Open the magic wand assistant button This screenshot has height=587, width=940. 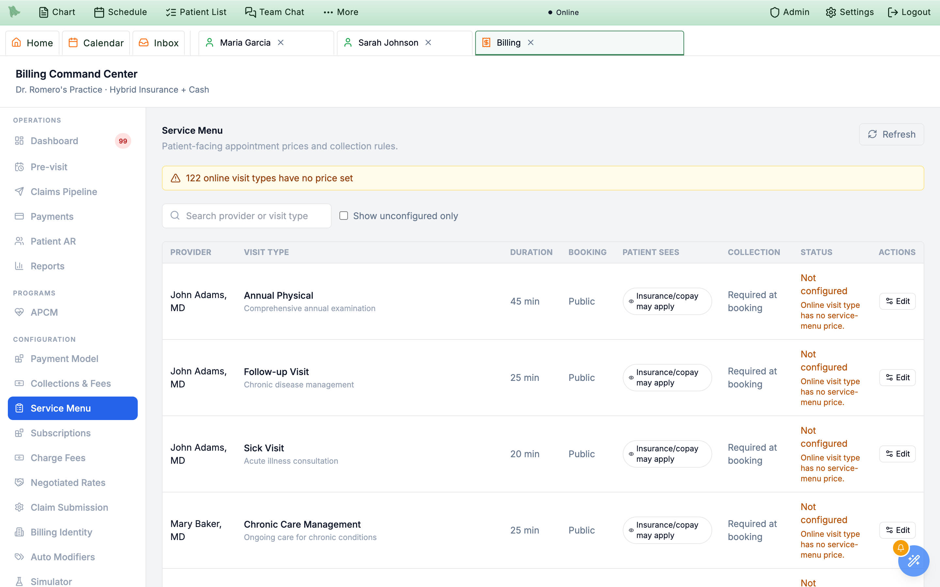click(914, 561)
